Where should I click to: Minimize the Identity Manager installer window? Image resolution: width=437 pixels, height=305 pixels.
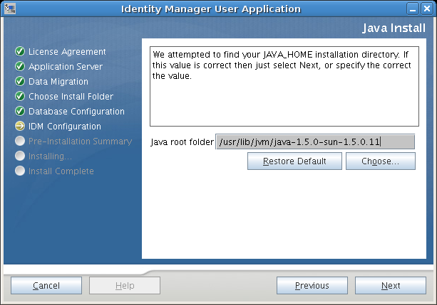pos(413,9)
